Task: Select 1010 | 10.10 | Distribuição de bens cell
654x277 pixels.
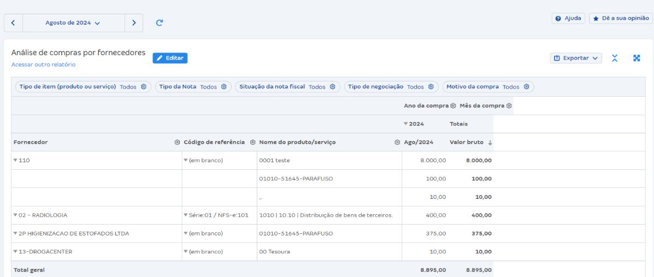Action: coord(329,215)
